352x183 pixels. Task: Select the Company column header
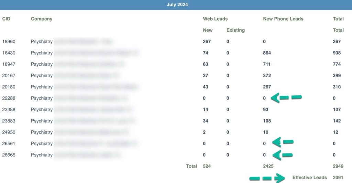[x=42, y=19]
